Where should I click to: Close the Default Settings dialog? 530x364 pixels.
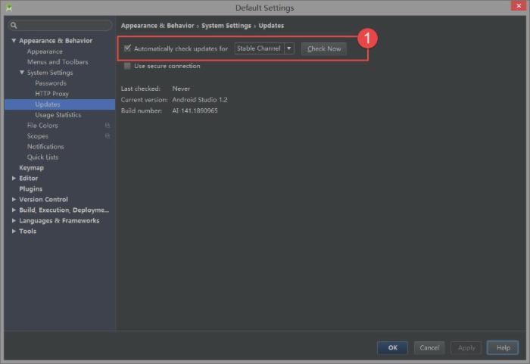tap(519, 6)
